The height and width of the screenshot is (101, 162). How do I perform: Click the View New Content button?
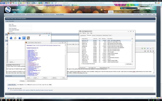(147, 15)
